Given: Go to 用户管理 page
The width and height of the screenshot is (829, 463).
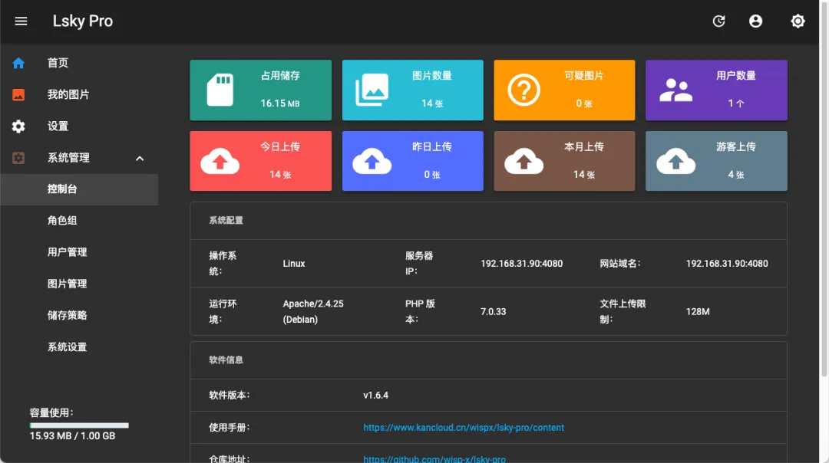Looking at the screenshot, I should pos(67,252).
